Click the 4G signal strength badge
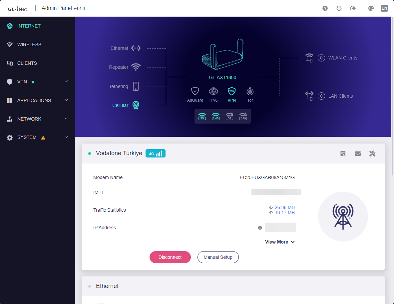This screenshot has width=394, height=304. [x=156, y=153]
